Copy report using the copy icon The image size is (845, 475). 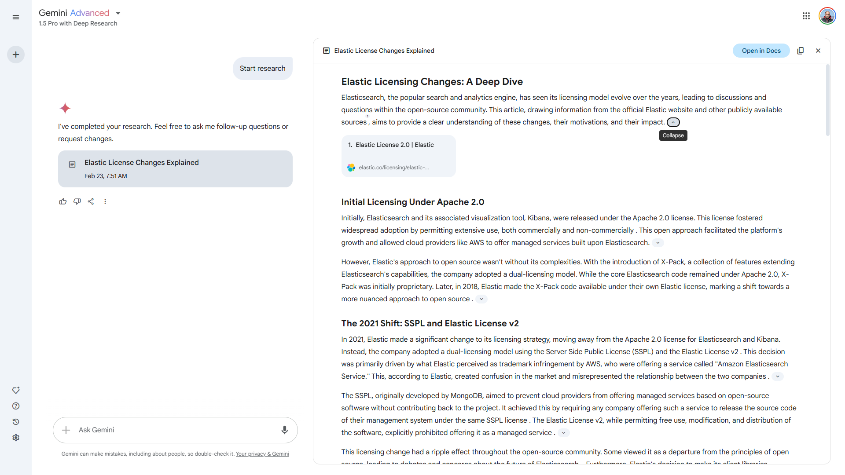pos(801,51)
